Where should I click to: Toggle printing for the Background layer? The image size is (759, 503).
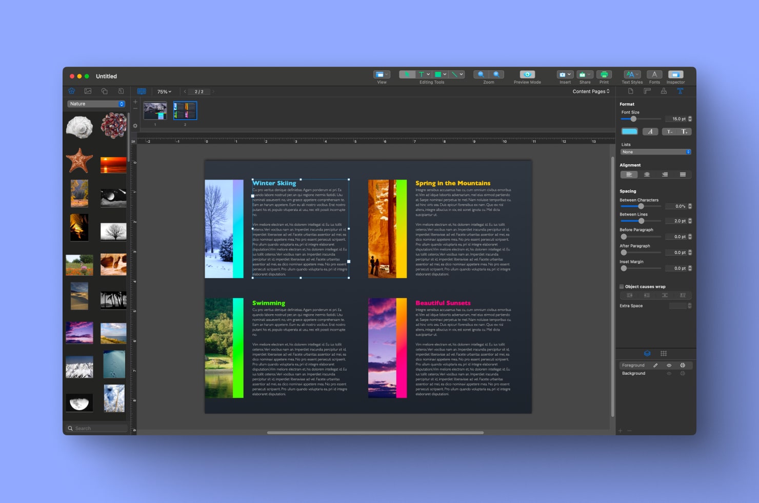pyautogui.click(x=683, y=373)
